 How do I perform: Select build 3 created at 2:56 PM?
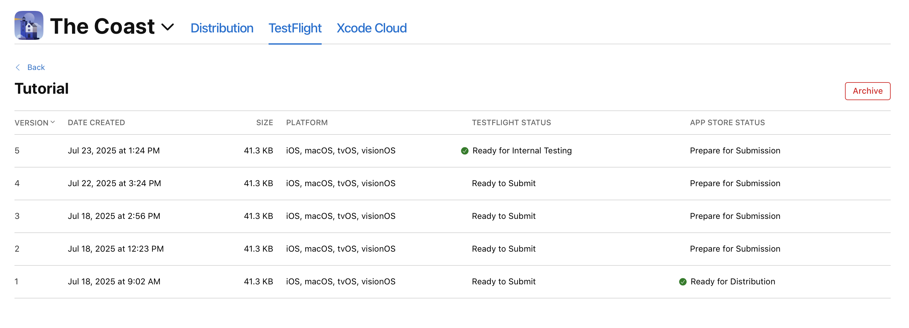click(114, 216)
